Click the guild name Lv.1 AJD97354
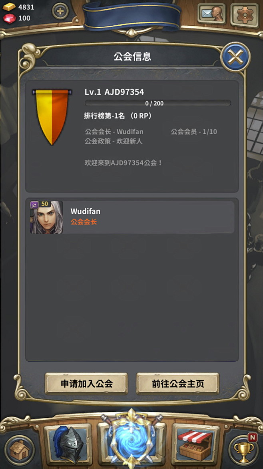This screenshot has height=469, width=263. pyautogui.click(x=114, y=92)
